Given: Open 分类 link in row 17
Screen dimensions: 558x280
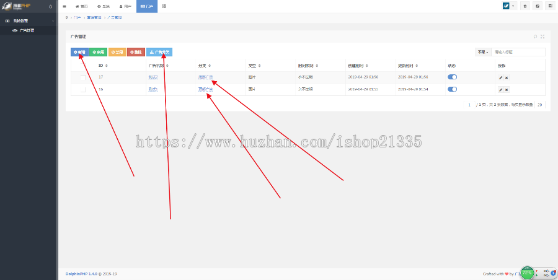Looking at the screenshot, I should tap(205, 77).
